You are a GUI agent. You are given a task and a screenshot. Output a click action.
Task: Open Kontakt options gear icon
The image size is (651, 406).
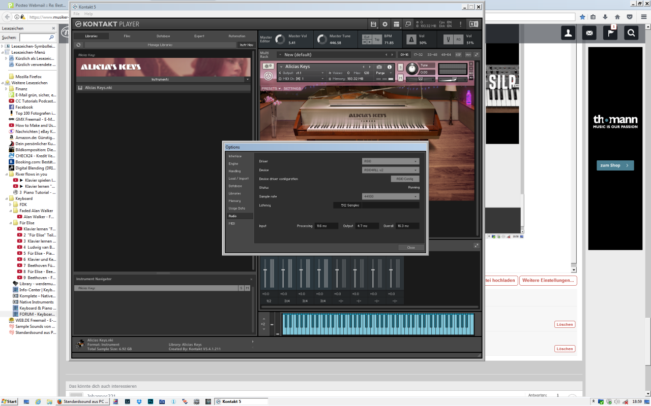click(x=385, y=24)
